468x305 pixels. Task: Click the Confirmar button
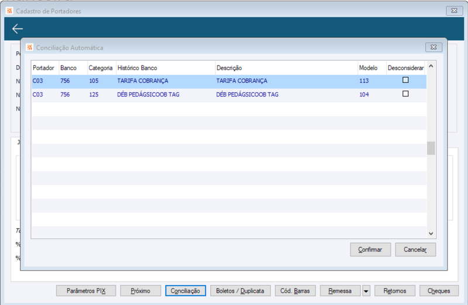point(370,249)
